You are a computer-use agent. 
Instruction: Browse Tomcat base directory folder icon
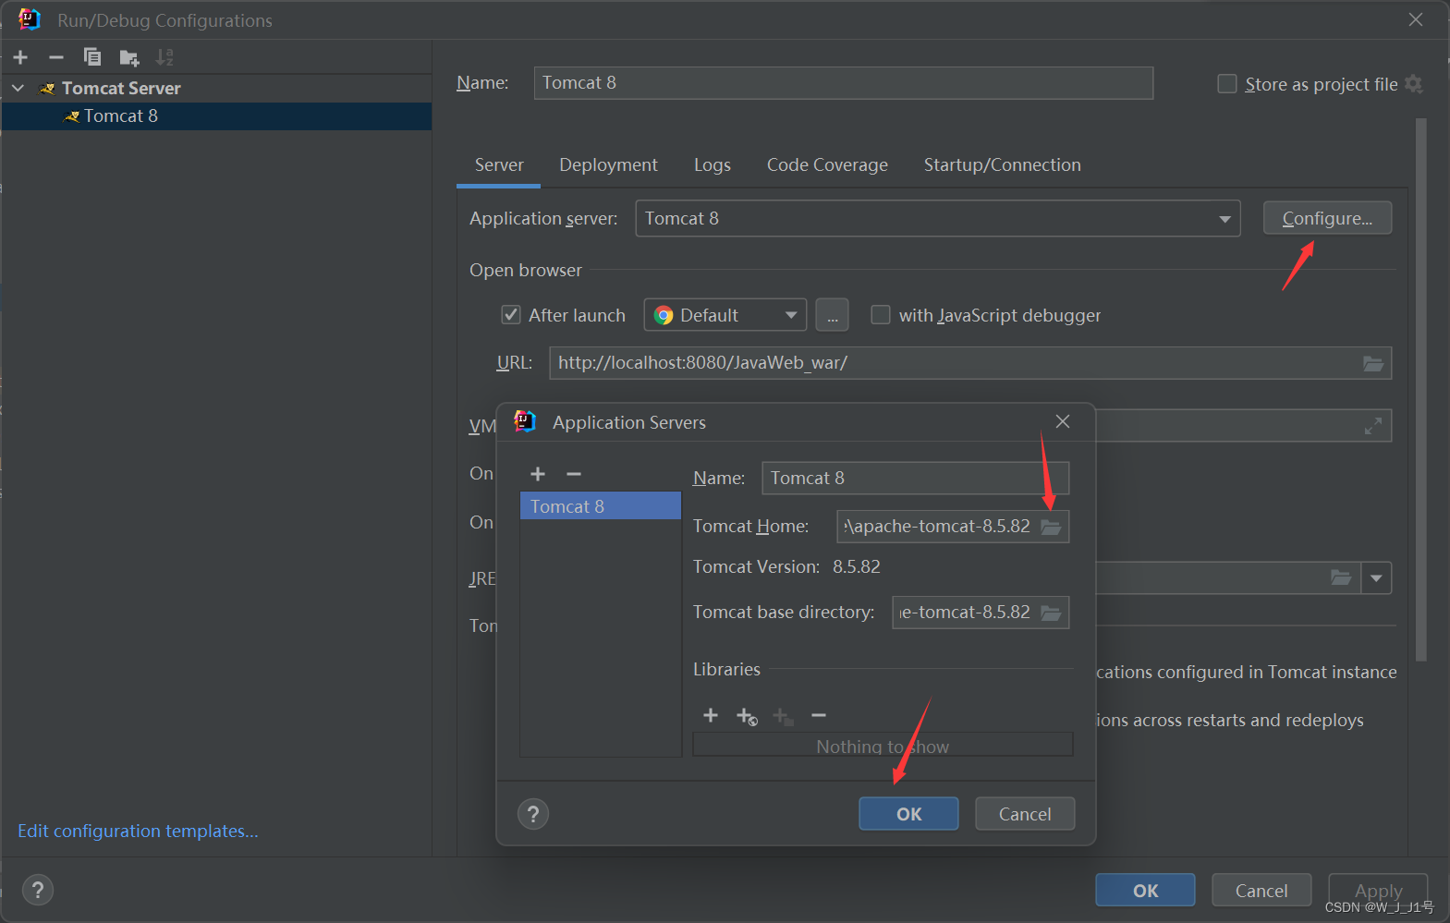coord(1051,613)
